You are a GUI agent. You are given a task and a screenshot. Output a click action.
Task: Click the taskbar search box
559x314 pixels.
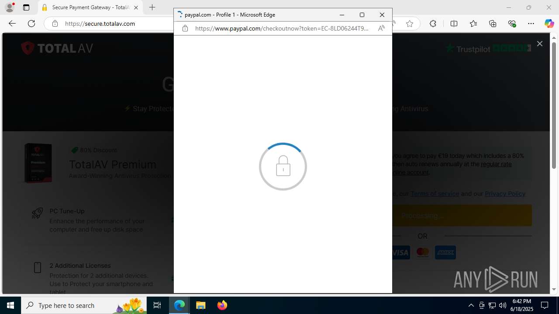coord(84,305)
